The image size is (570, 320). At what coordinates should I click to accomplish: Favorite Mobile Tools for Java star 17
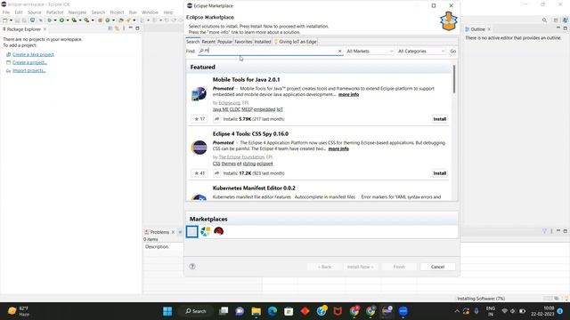point(199,119)
